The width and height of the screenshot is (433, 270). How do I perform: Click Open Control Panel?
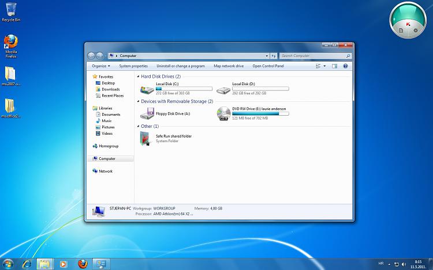pos(268,66)
